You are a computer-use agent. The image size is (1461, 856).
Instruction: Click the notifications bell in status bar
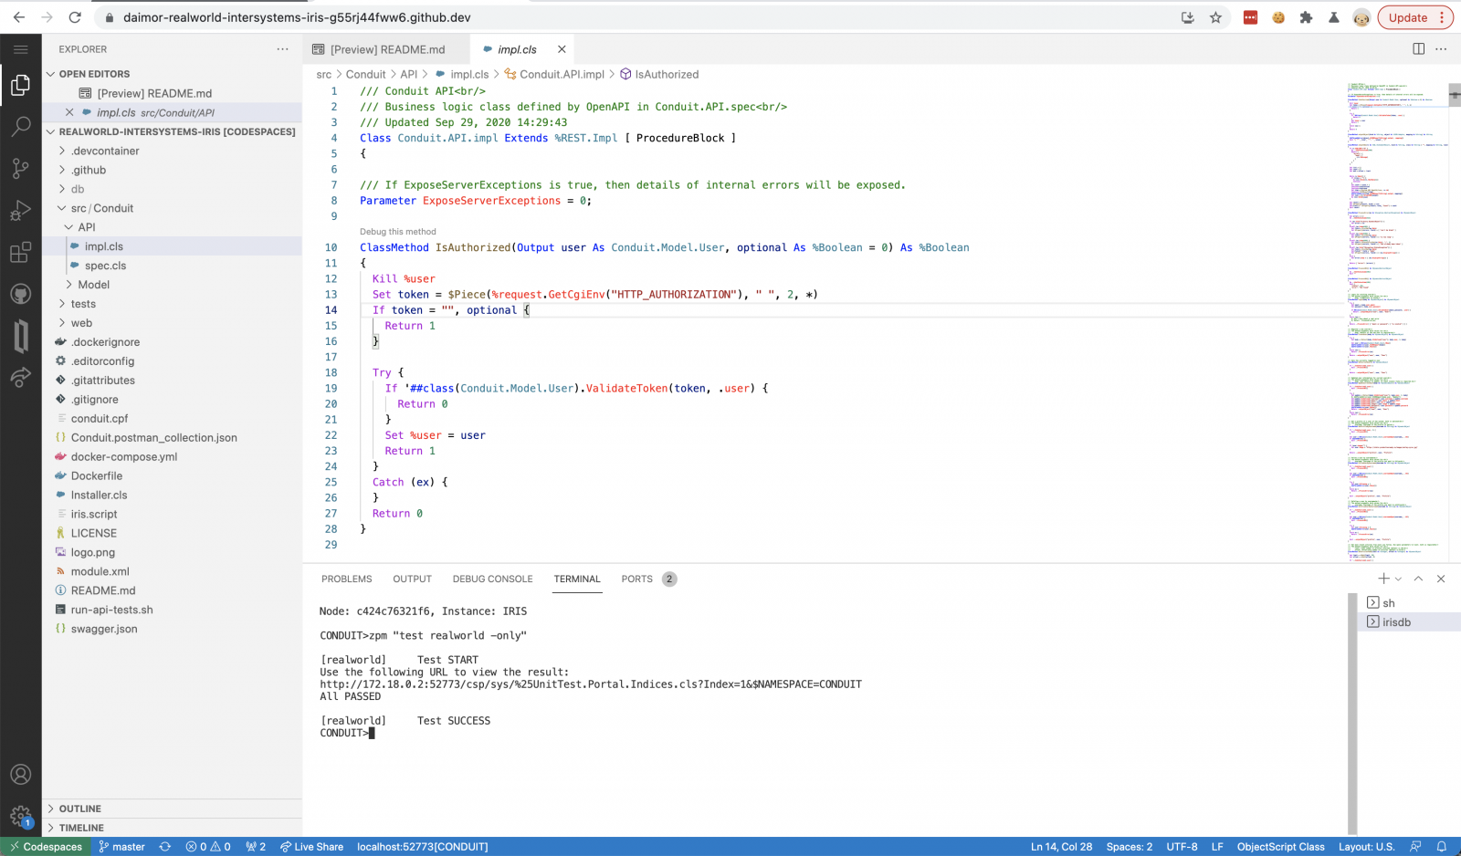click(1442, 847)
